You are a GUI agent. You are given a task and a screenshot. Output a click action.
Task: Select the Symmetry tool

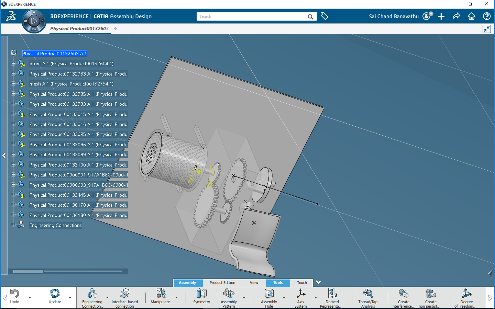coord(201,296)
